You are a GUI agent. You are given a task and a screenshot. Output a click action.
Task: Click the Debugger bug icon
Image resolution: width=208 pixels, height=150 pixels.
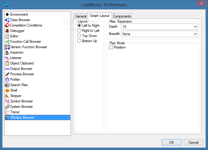click(x=7, y=31)
